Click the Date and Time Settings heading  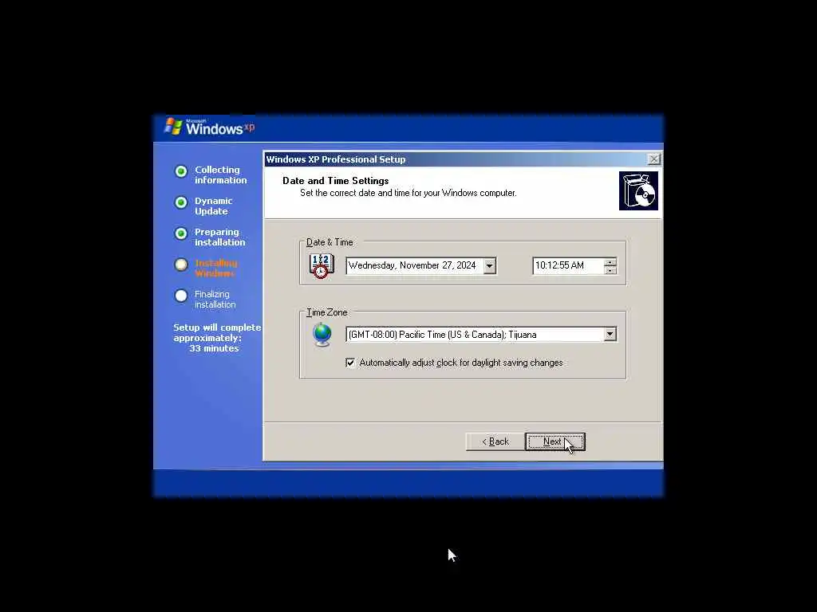click(x=336, y=181)
